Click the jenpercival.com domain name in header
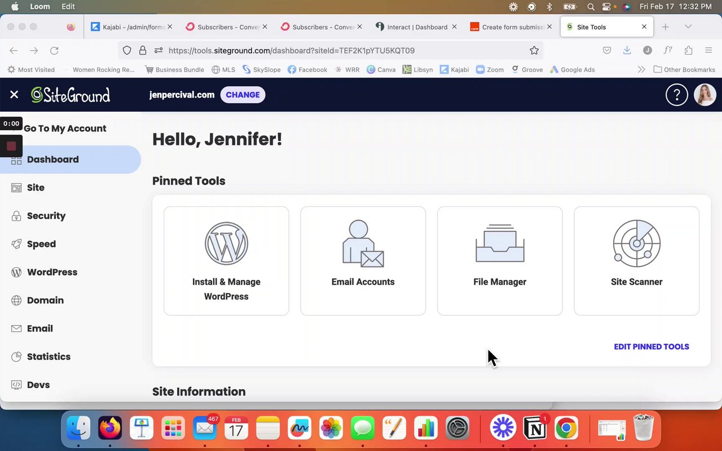The width and height of the screenshot is (722, 451). click(x=182, y=95)
